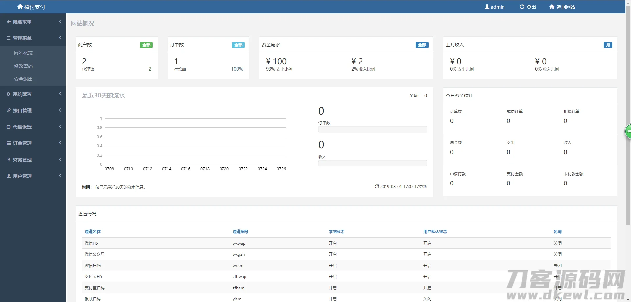Viewport: 631px width, 302px height.
Task: Click the 返回网站 home icon
Action: point(552,7)
